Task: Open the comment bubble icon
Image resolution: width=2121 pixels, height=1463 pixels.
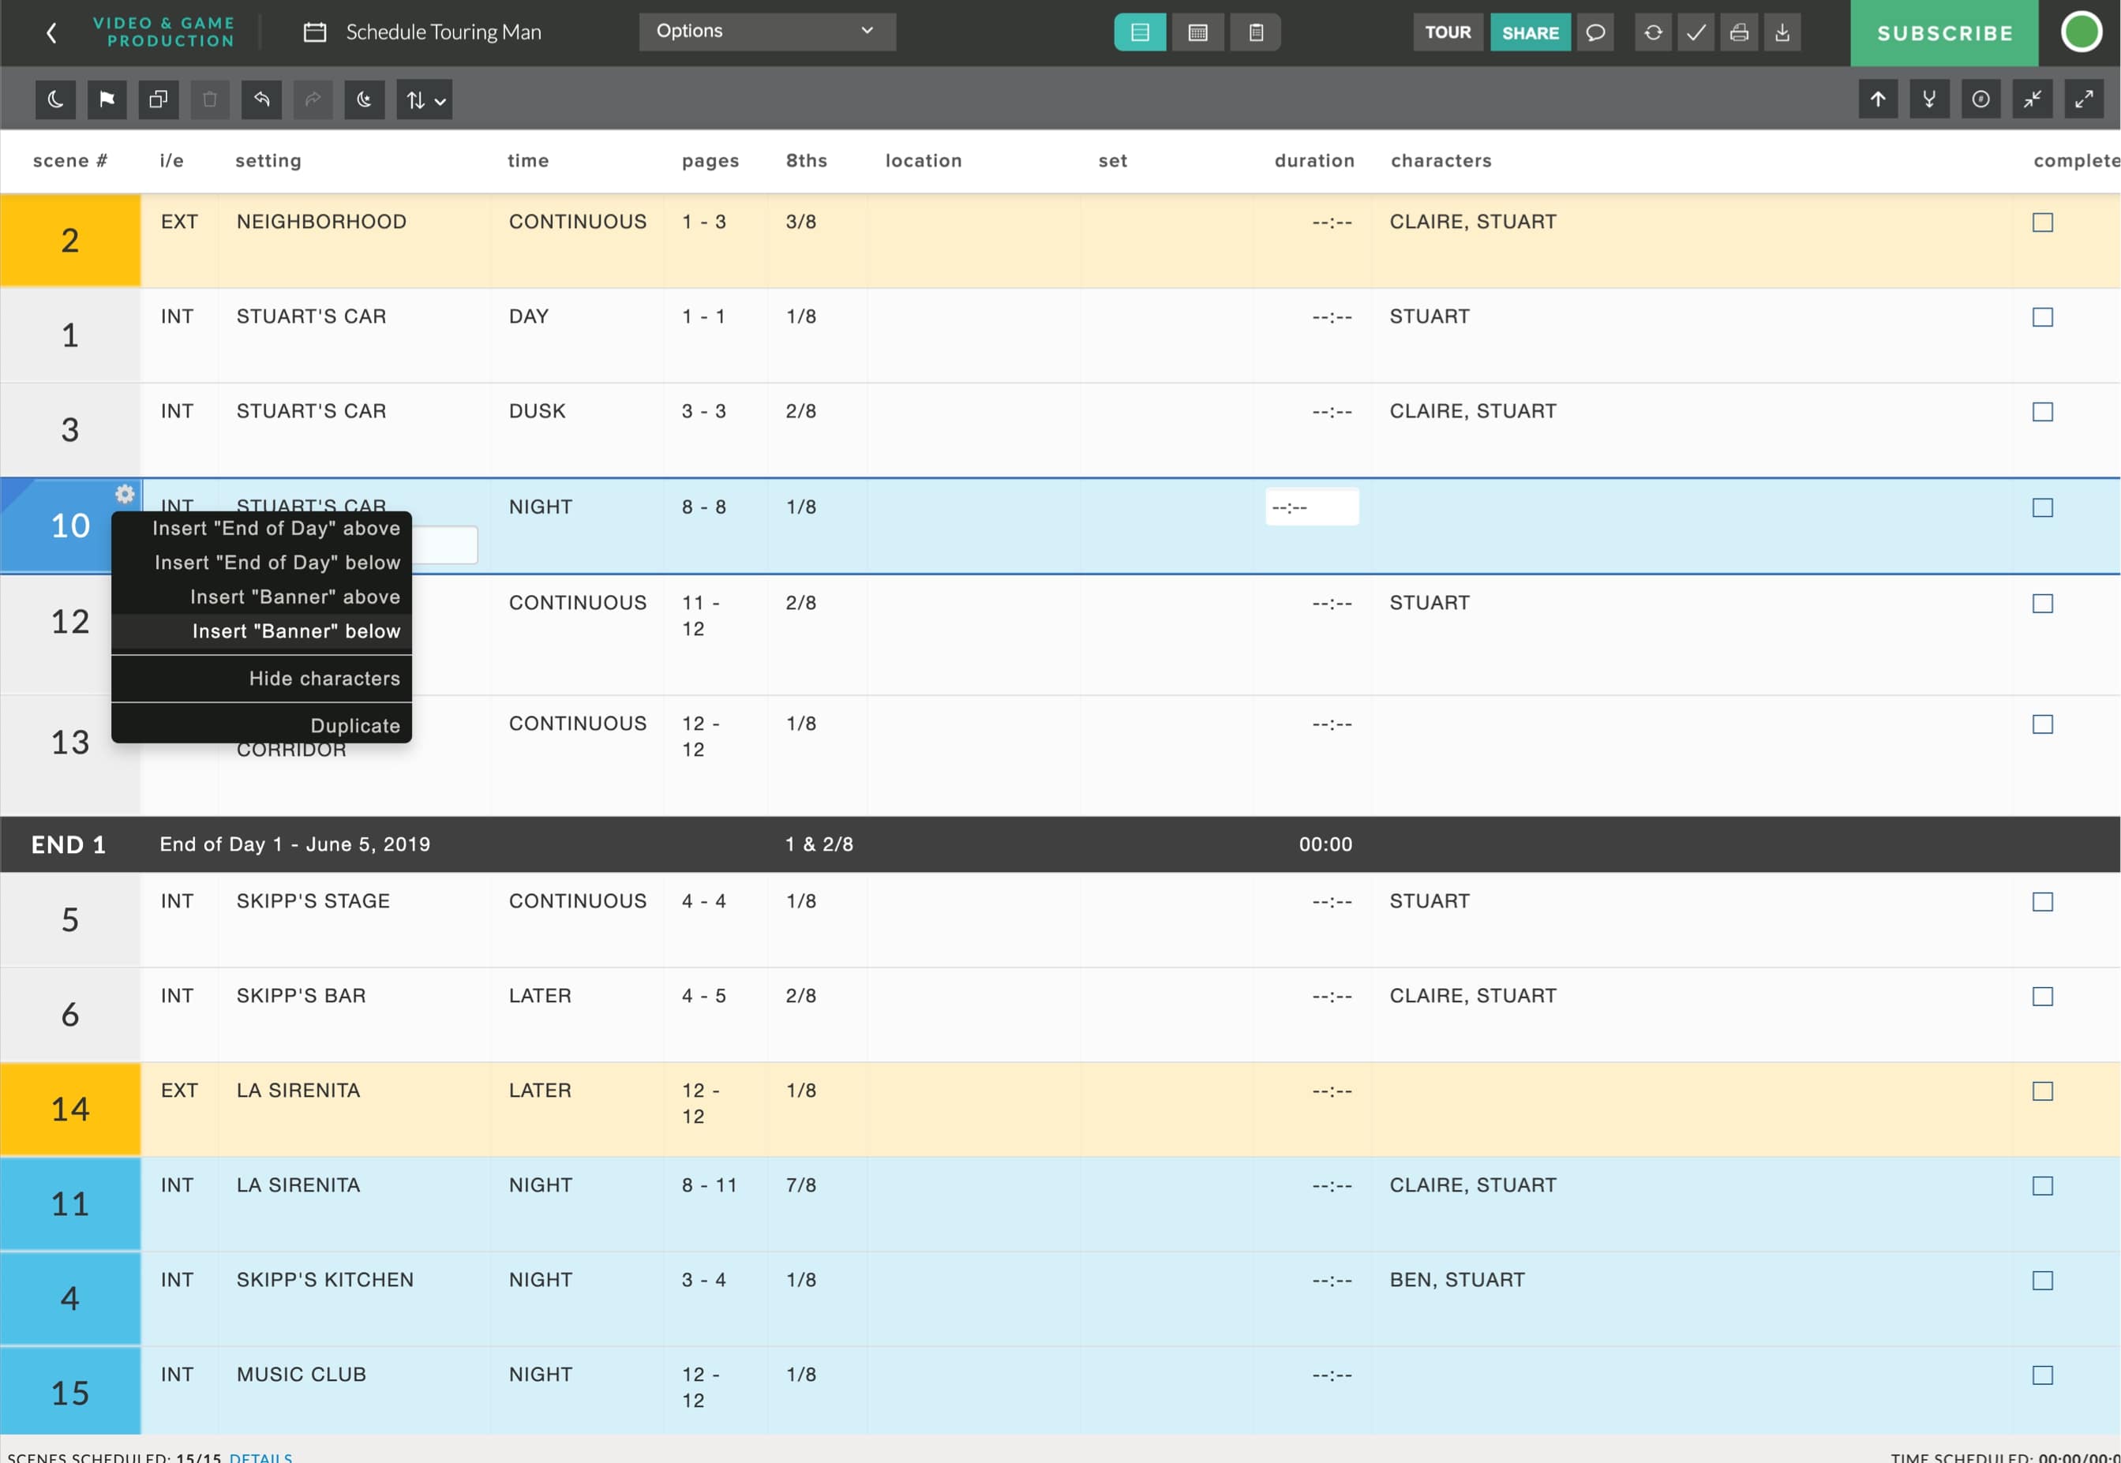Action: click(x=1595, y=32)
